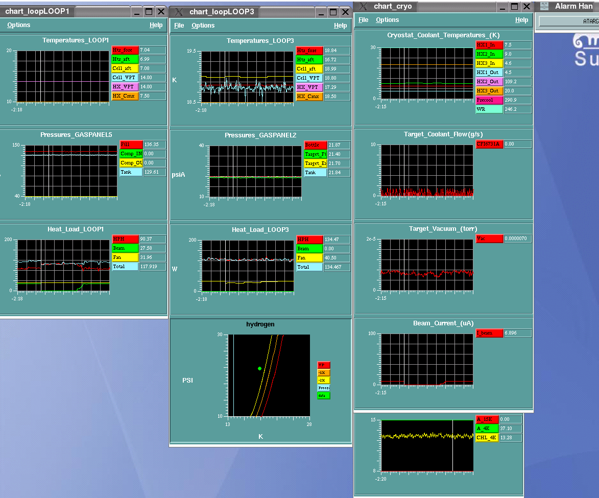This screenshot has height=498, width=599.
Task: Click Target_Ex legend in Pressures_GASPANEL2
Action: click(316, 163)
